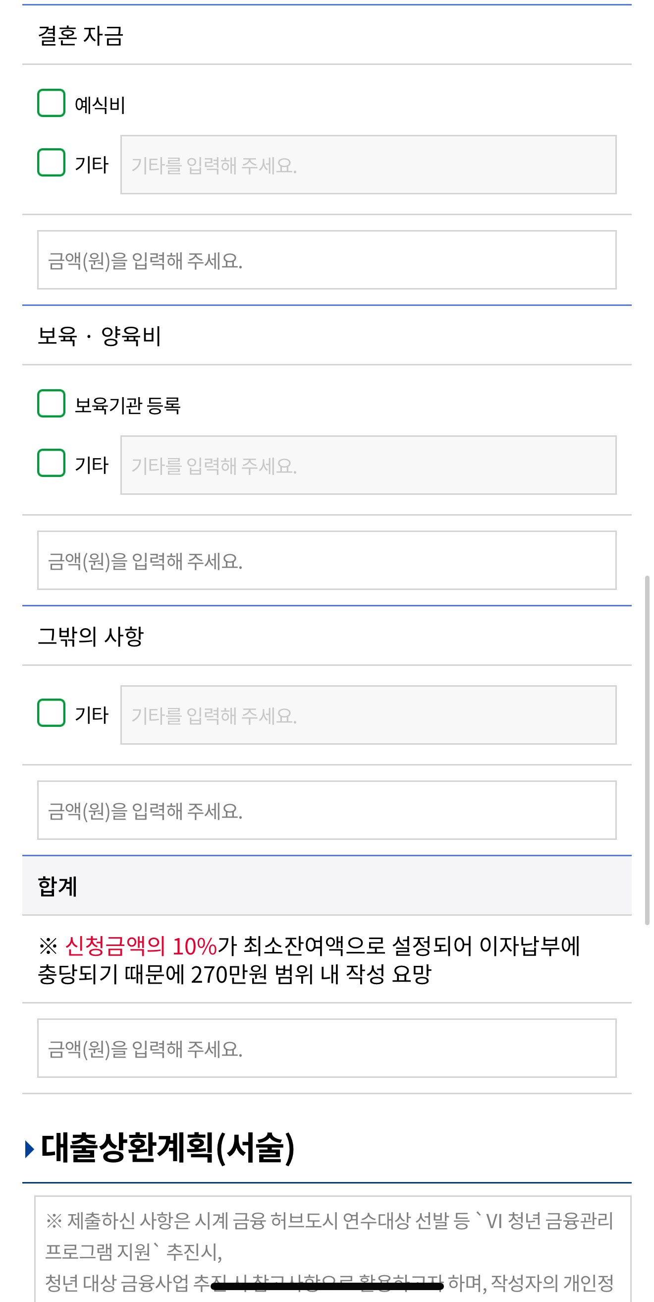Click the 기타 input under 그밖의 사항
Image resolution: width=654 pixels, height=1302 pixels.
tap(368, 714)
